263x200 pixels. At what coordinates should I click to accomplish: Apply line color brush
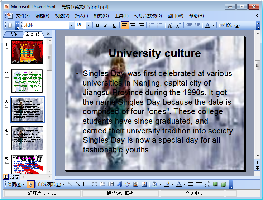(x=167, y=184)
